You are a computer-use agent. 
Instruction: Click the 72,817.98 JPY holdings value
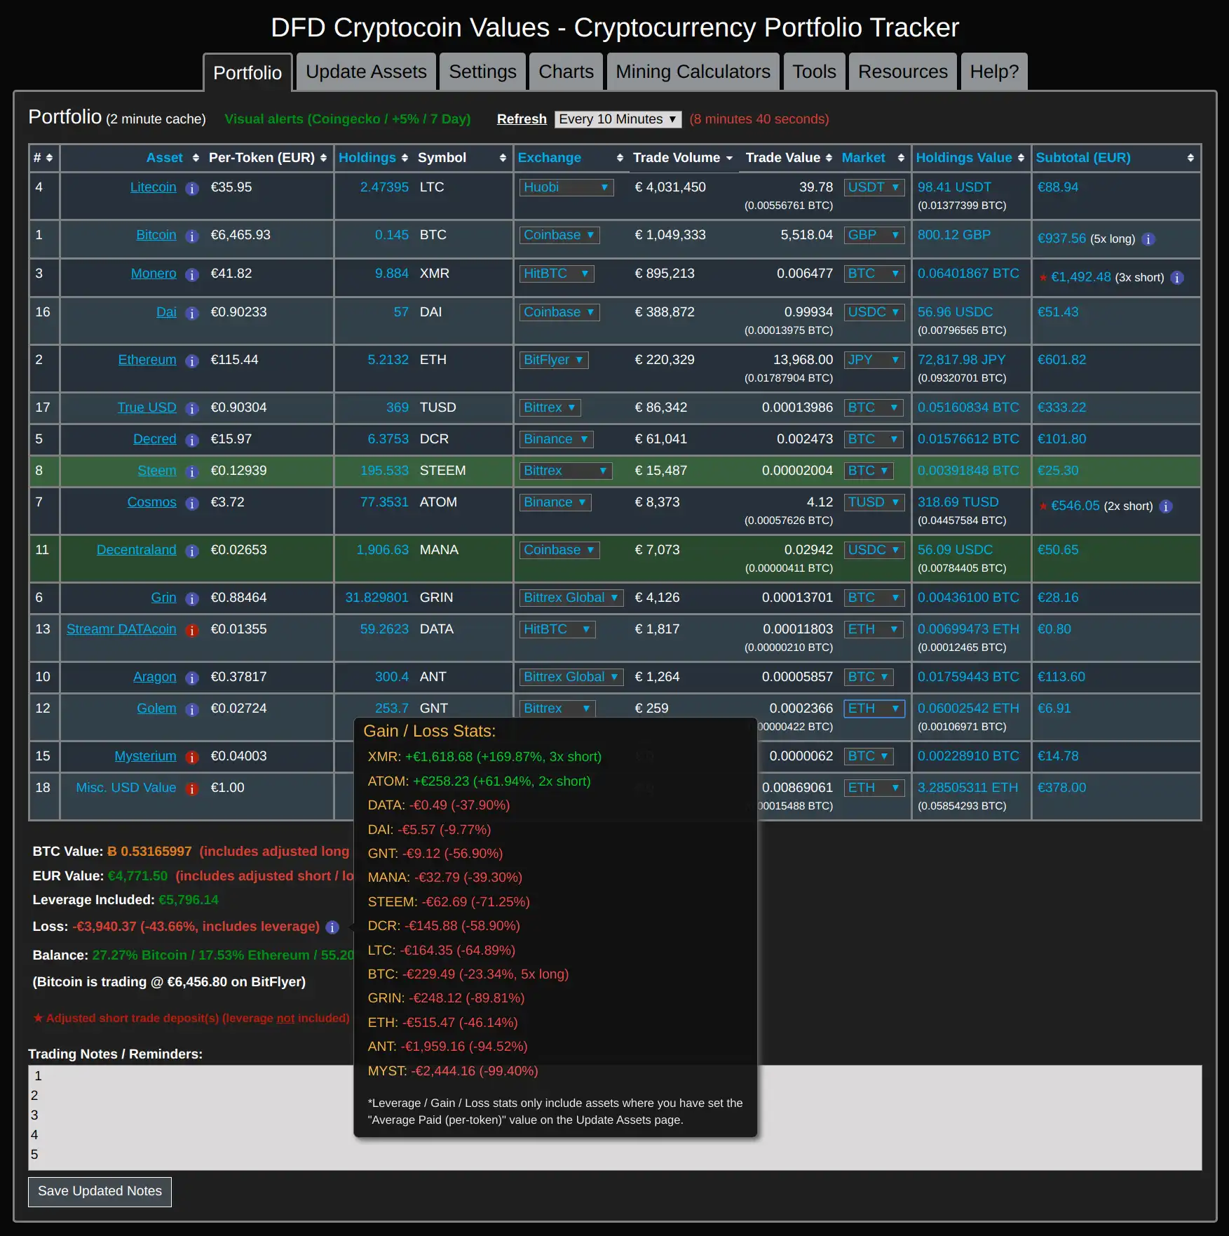tap(961, 360)
